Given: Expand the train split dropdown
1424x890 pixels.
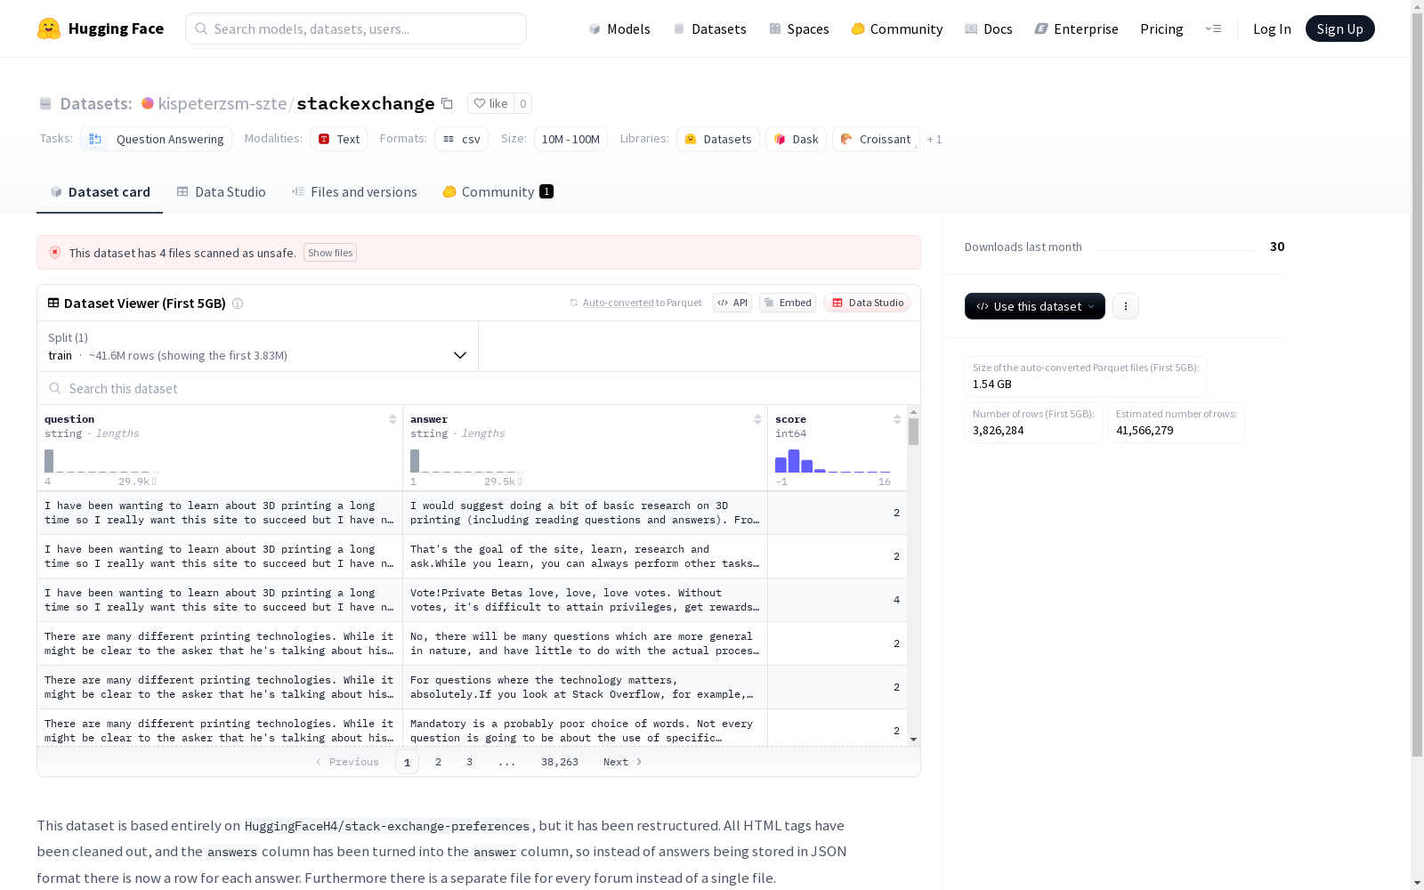Looking at the screenshot, I should click(257, 346).
